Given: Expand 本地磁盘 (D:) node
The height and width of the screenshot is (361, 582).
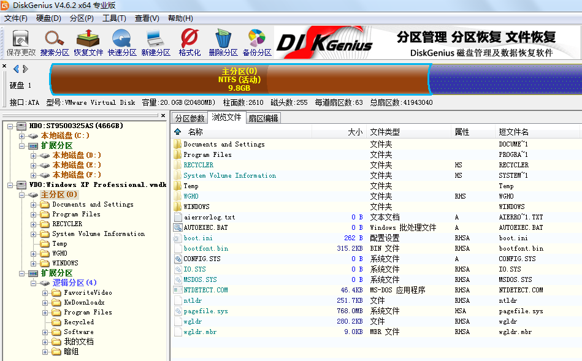Looking at the screenshot, I should (x=33, y=156).
